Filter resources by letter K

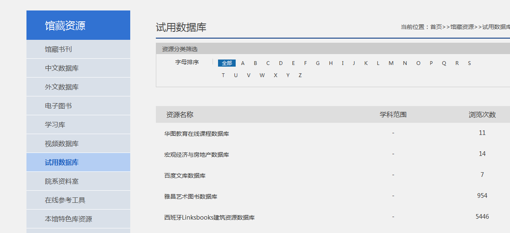point(366,63)
